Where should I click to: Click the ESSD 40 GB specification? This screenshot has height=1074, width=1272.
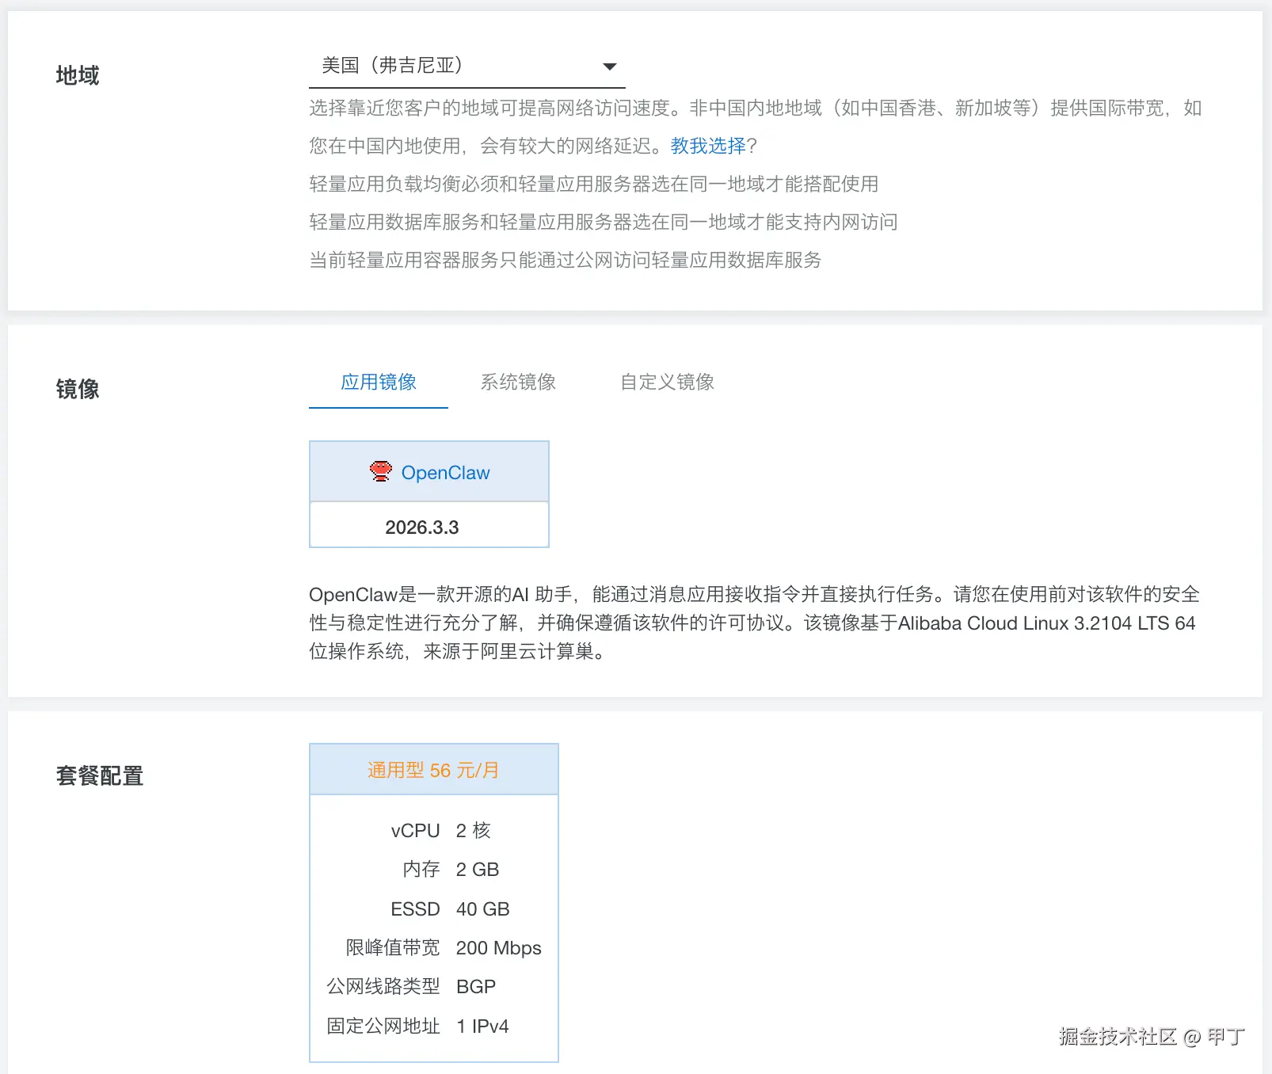(450, 909)
